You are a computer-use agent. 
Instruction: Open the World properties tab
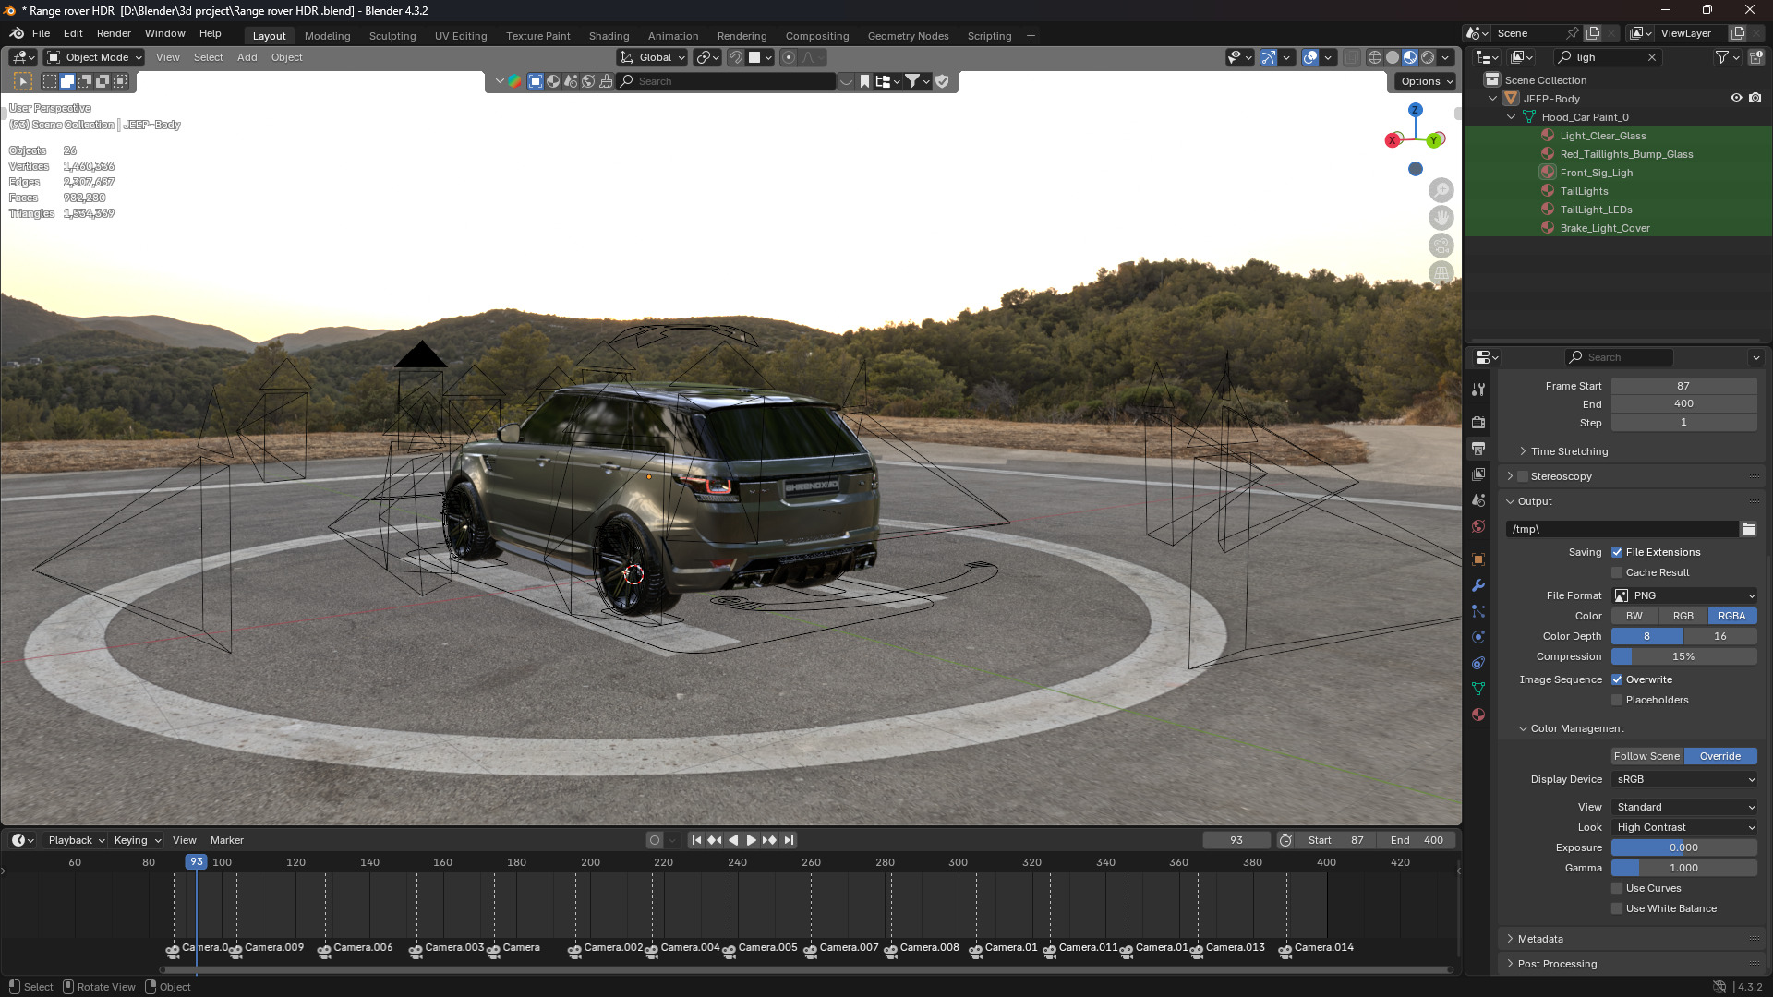coord(1478,526)
